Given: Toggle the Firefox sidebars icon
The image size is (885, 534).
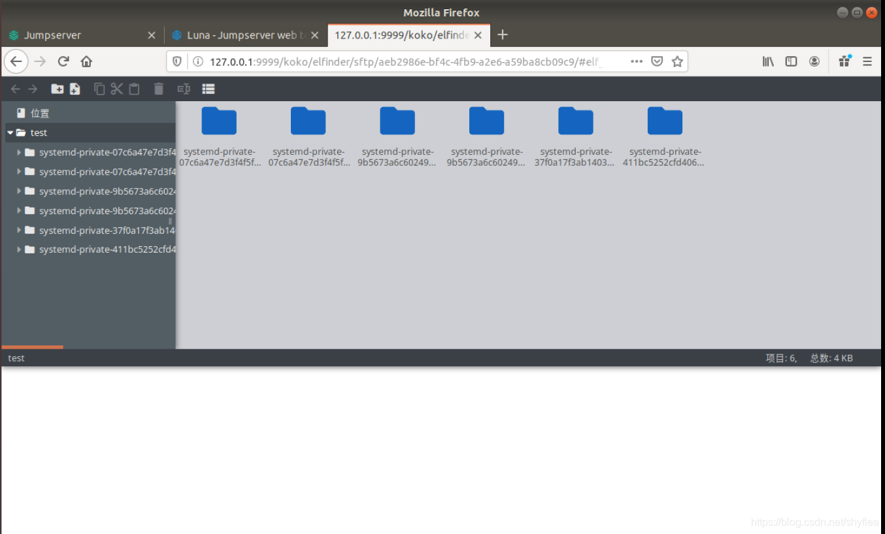Looking at the screenshot, I should point(791,61).
